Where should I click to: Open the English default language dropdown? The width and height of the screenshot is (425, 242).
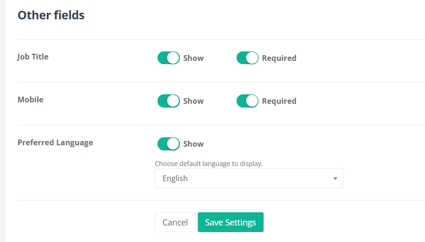249,178
